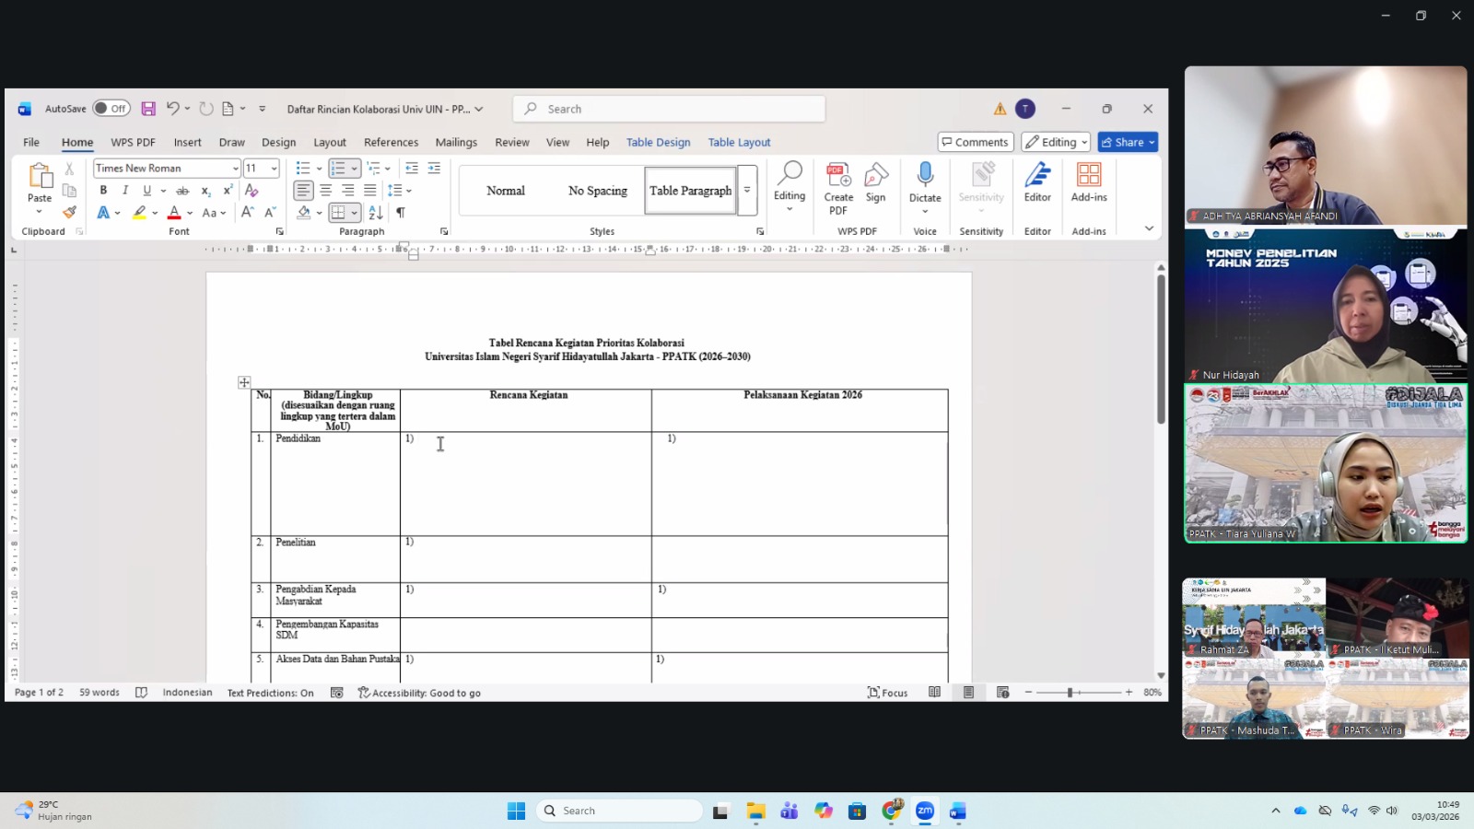Toggle the AutoSave switch
This screenshot has height=829, width=1474.
(111, 109)
